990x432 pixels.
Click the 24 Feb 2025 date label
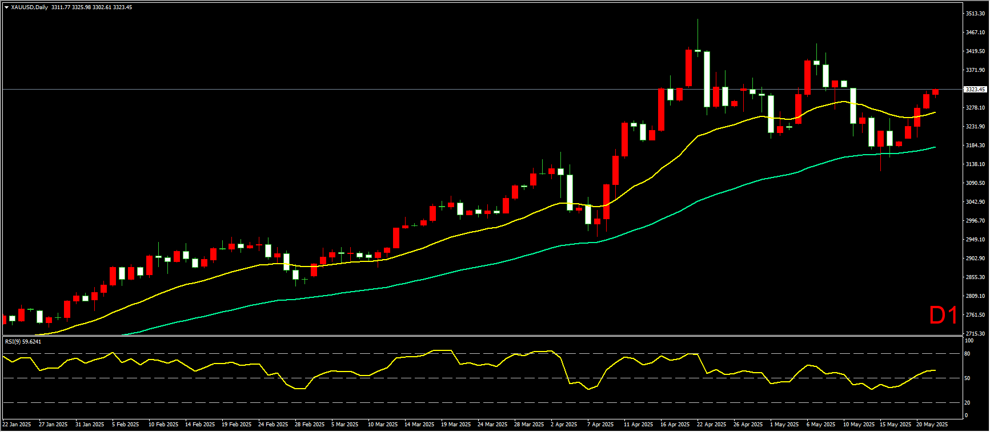click(273, 425)
